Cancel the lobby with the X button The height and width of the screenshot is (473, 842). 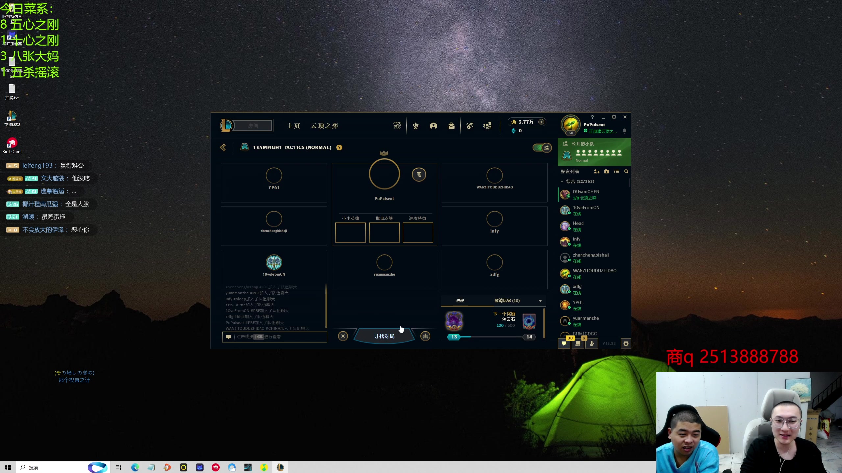tap(343, 336)
